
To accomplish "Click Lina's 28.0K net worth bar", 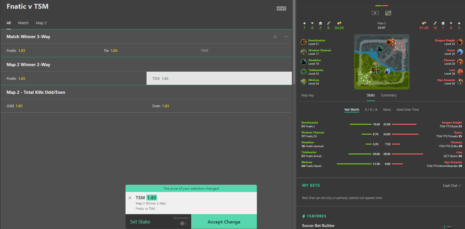I will [407, 154].
